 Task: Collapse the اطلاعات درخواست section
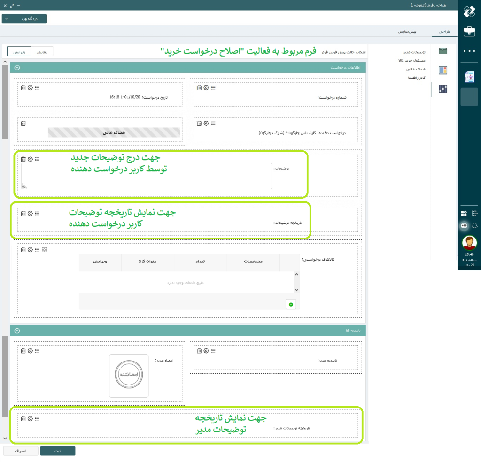(17, 68)
